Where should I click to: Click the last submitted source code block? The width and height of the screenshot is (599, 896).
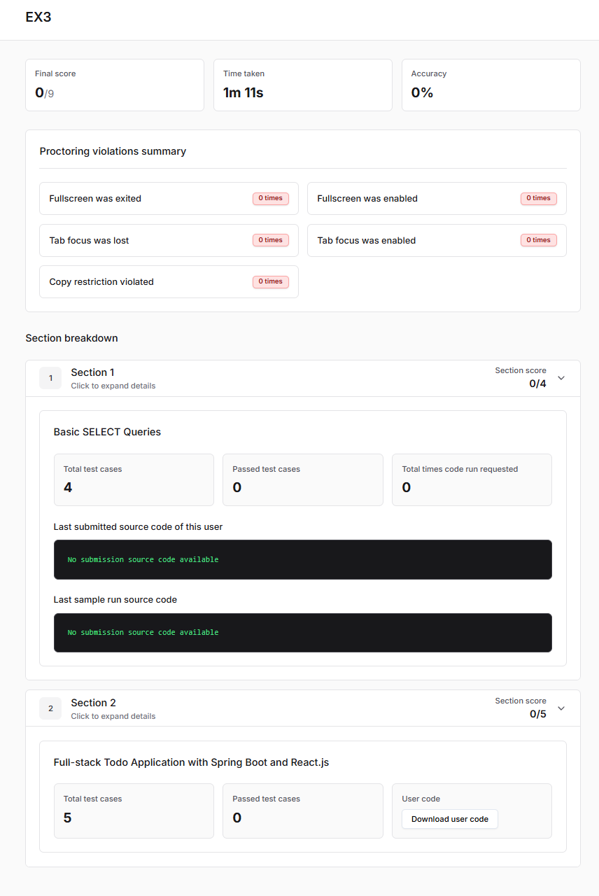click(302, 559)
